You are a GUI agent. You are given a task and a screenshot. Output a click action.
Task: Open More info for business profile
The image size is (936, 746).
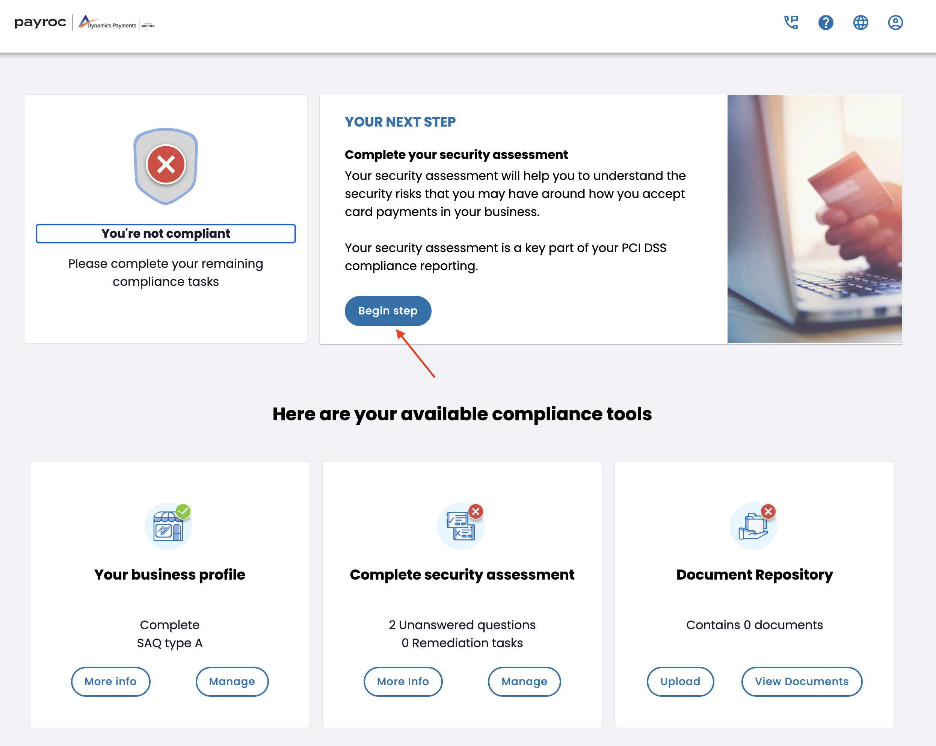click(x=110, y=681)
